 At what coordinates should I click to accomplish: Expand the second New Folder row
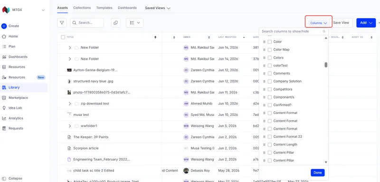pyautogui.click(x=69, y=59)
